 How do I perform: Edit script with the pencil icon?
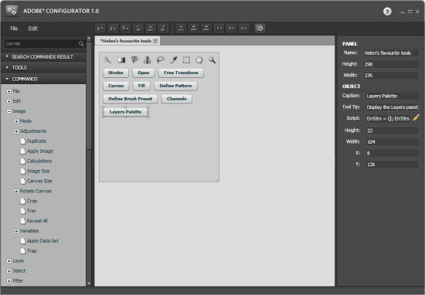coord(416,117)
